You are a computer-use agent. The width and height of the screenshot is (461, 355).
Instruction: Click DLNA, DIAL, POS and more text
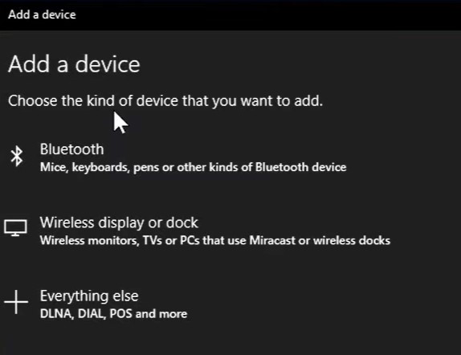coord(113,313)
